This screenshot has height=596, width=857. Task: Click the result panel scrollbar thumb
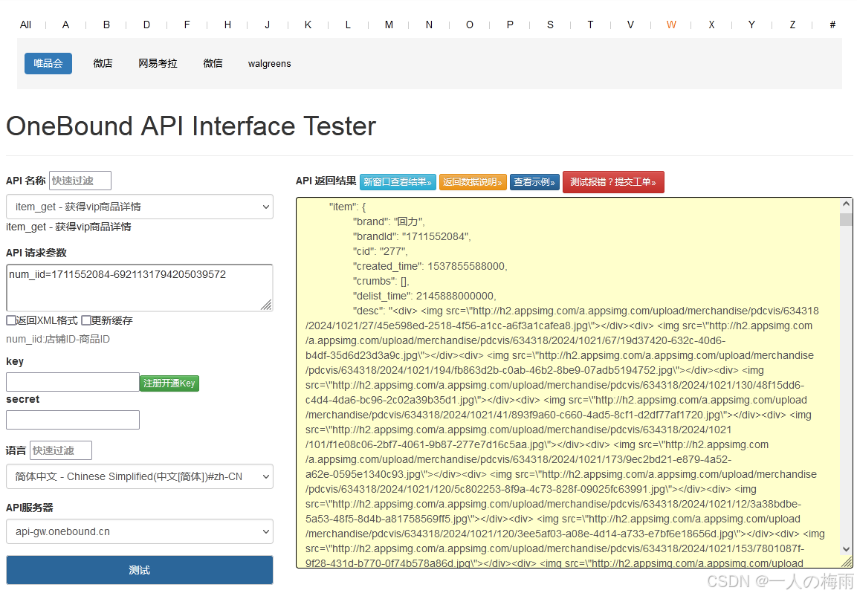[x=846, y=219]
